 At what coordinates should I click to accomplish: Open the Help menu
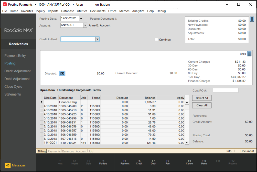(x=150, y=11)
